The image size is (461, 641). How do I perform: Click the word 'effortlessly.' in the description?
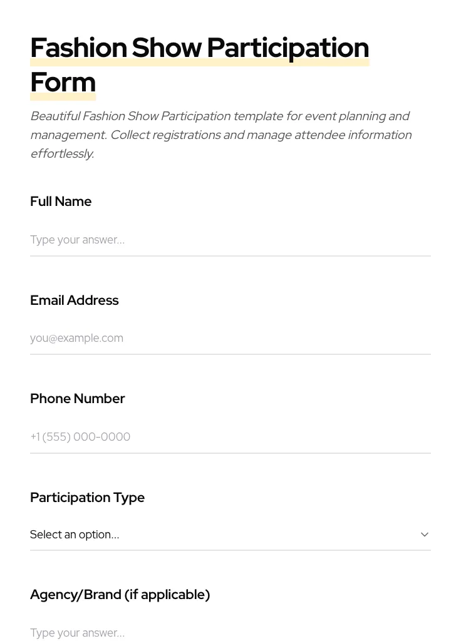(62, 154)
